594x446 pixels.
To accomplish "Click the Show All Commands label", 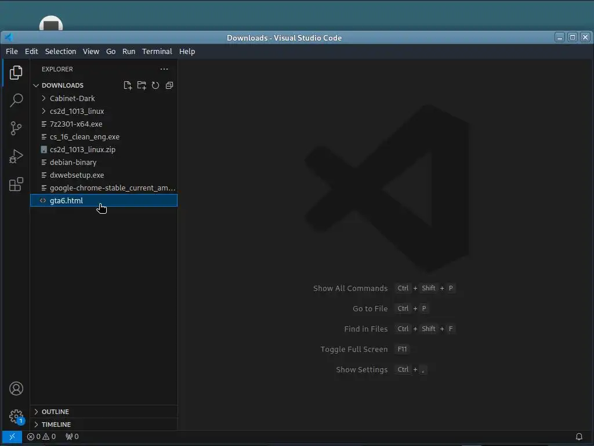I will tap(350, 288).
